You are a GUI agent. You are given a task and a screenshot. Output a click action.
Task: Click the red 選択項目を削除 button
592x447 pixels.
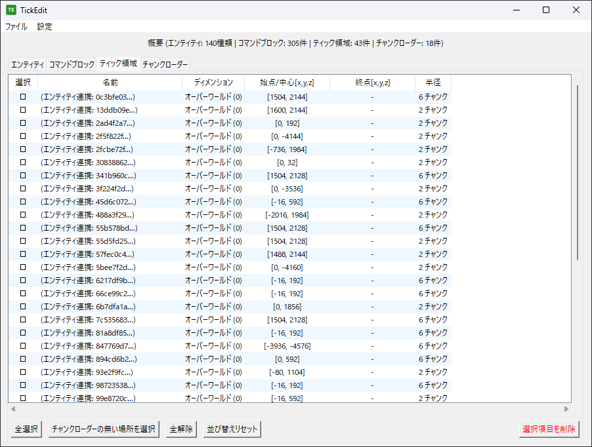pyautogui.click(x=549, y=429)
